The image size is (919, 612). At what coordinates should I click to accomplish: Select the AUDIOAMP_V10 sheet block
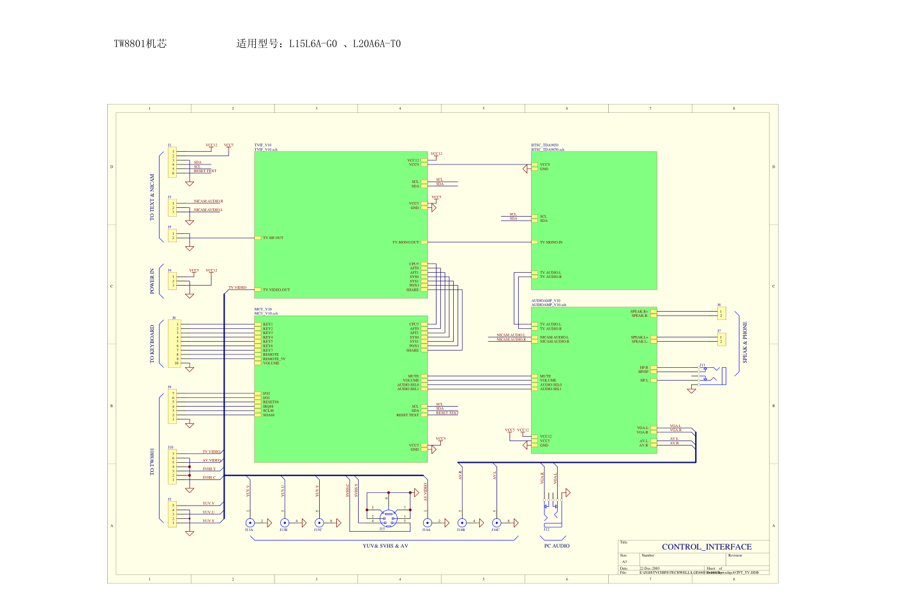[x=594, y=380]
